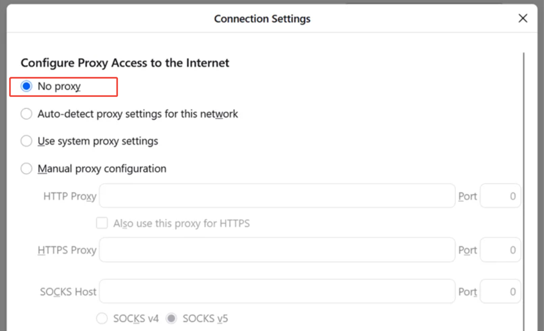The width and height of the screenshot is (544, 331).
Task: Click the HTTPS Proxy label
Action: [67, 250]
